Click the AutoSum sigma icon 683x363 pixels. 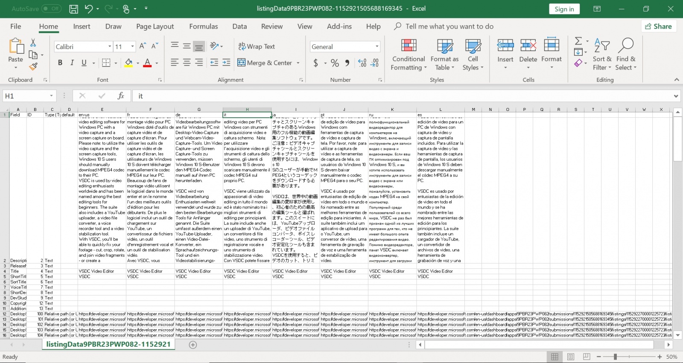pyautogui.click(x=578, y=41)
